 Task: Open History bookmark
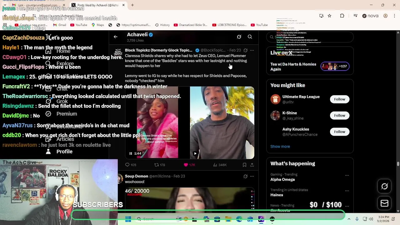(x=162, y=25)
